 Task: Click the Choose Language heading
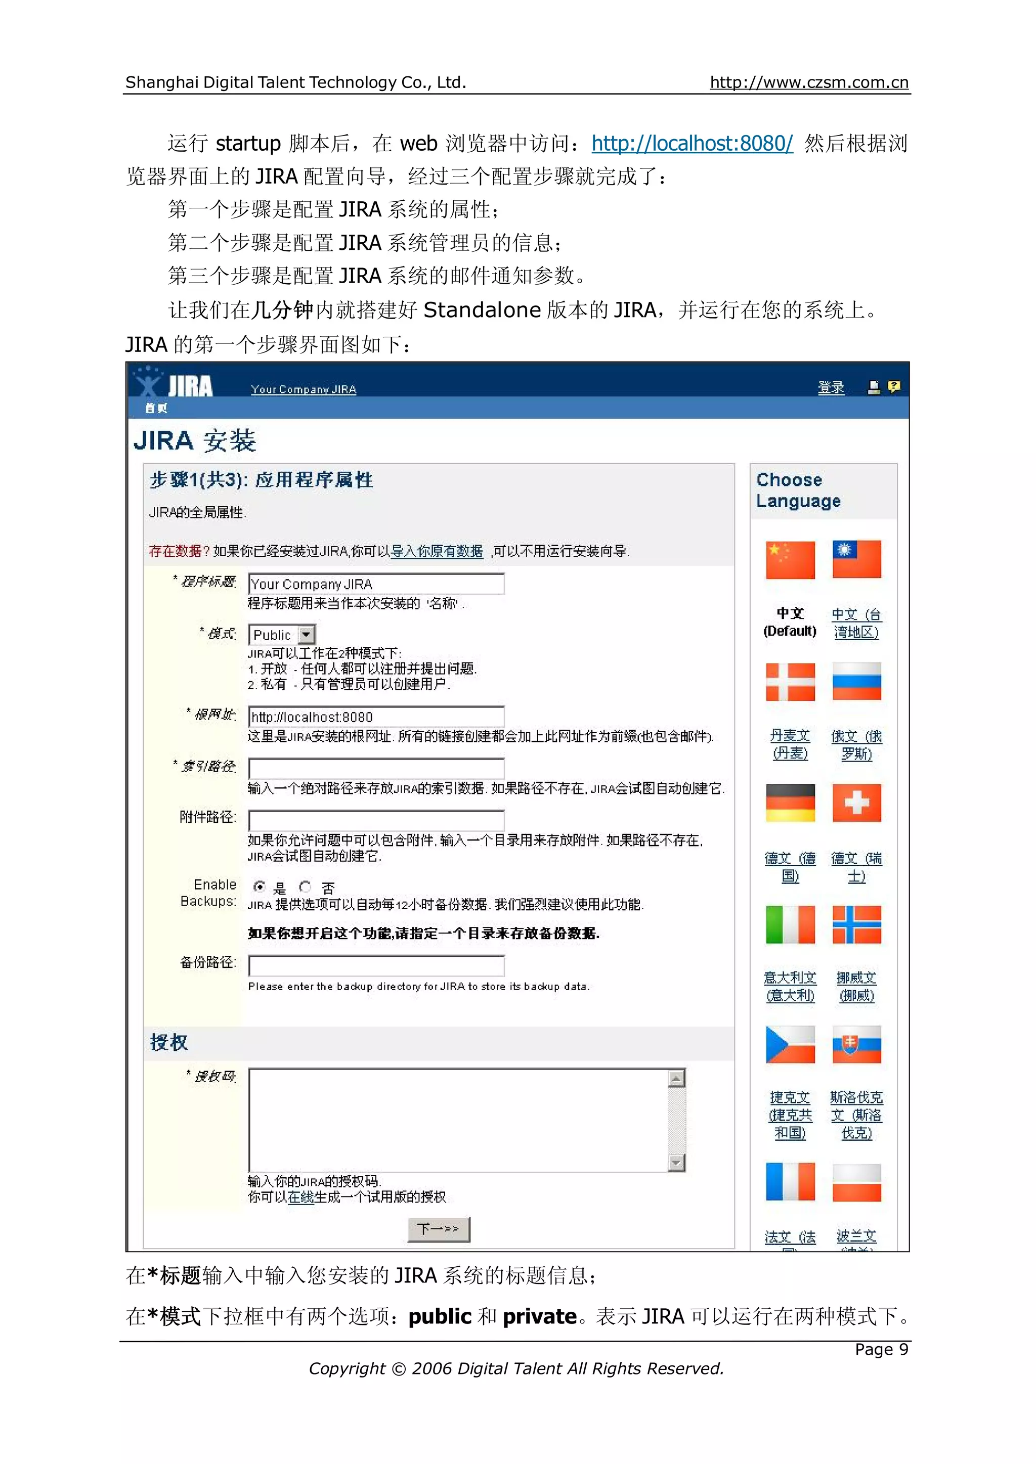798,491
